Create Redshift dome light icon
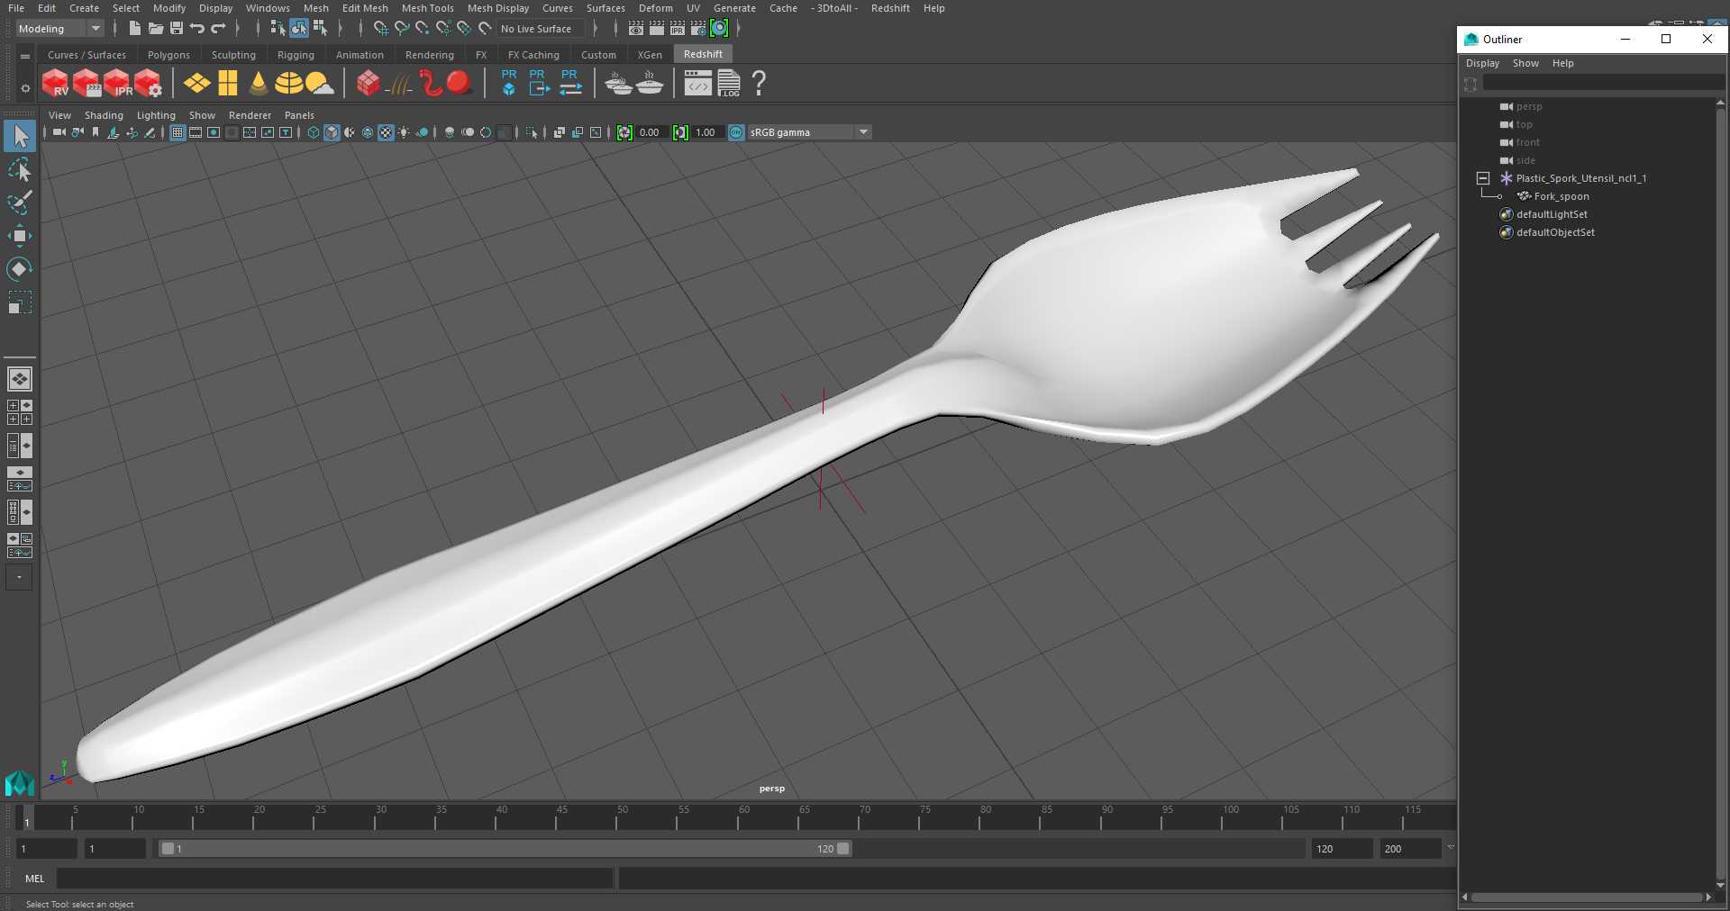 (x=288, y=84)
